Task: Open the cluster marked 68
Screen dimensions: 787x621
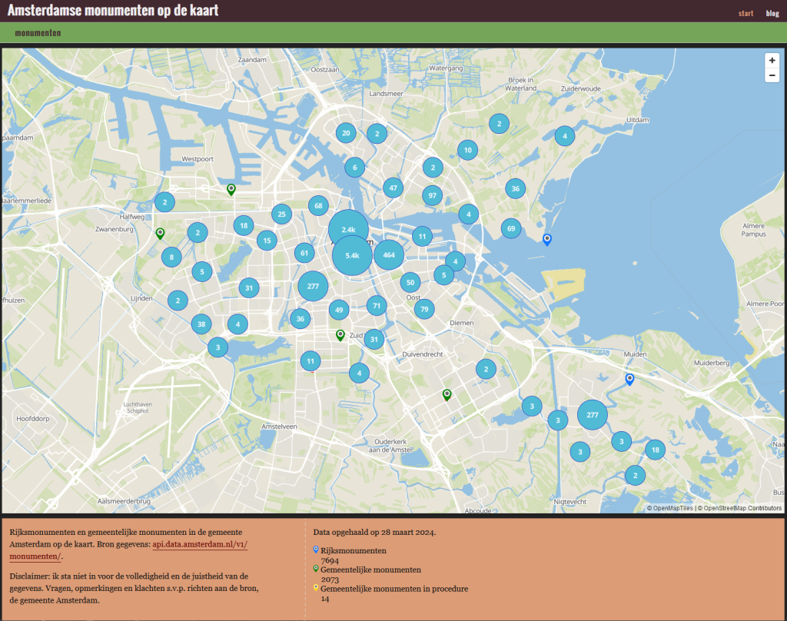Action: [318, 205]
